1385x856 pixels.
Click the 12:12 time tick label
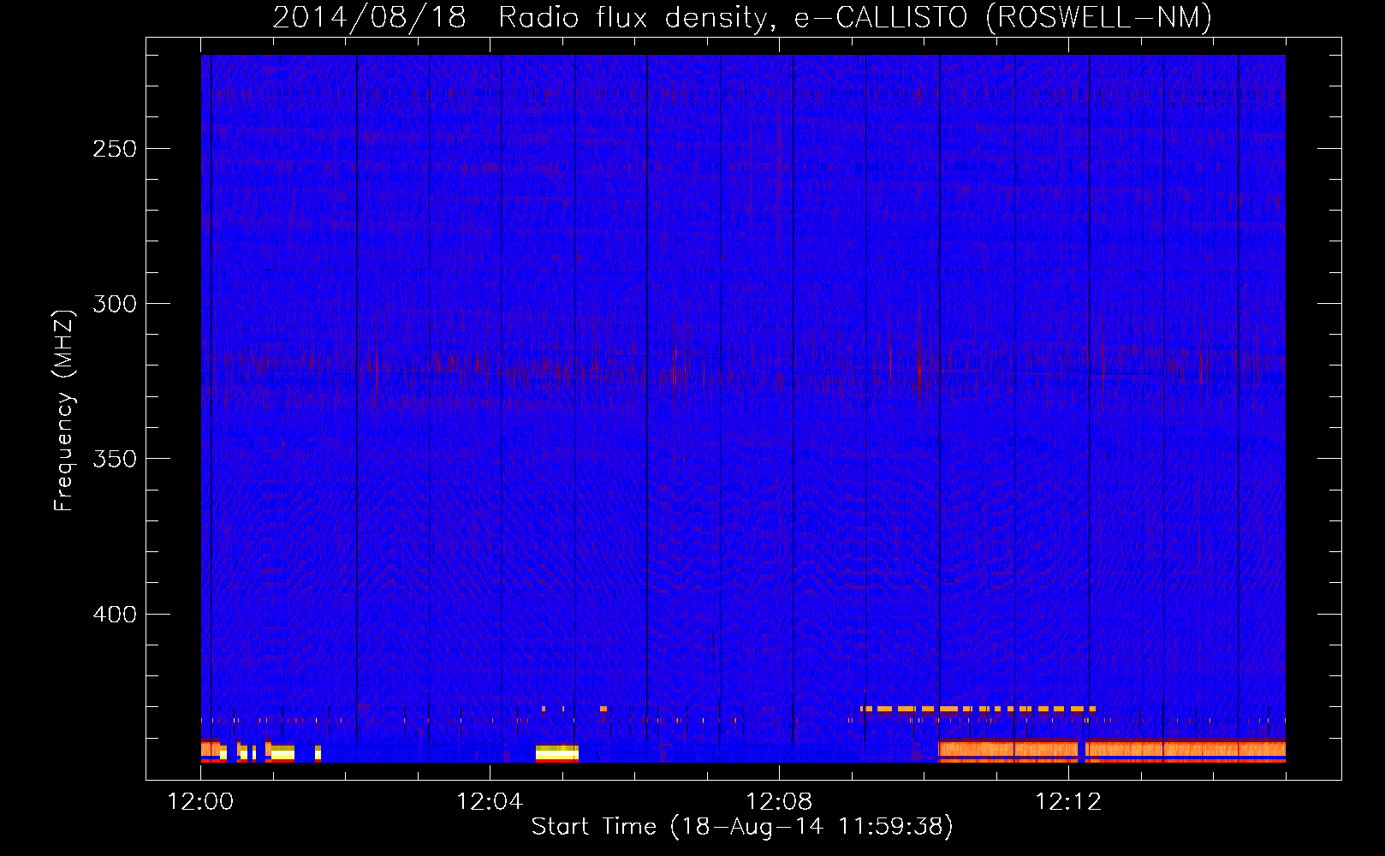point(1068,802)
